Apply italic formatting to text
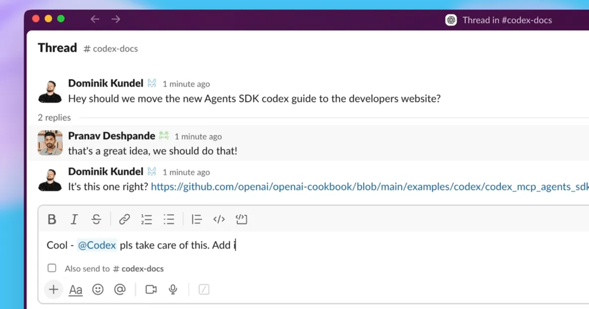This screenshot has width=589, height=309. click(x=74, y=219)
